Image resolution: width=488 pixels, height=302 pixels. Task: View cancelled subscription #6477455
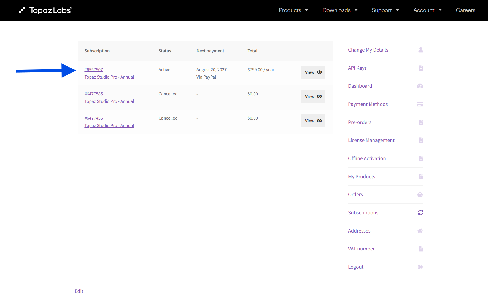tap(313, 121)
